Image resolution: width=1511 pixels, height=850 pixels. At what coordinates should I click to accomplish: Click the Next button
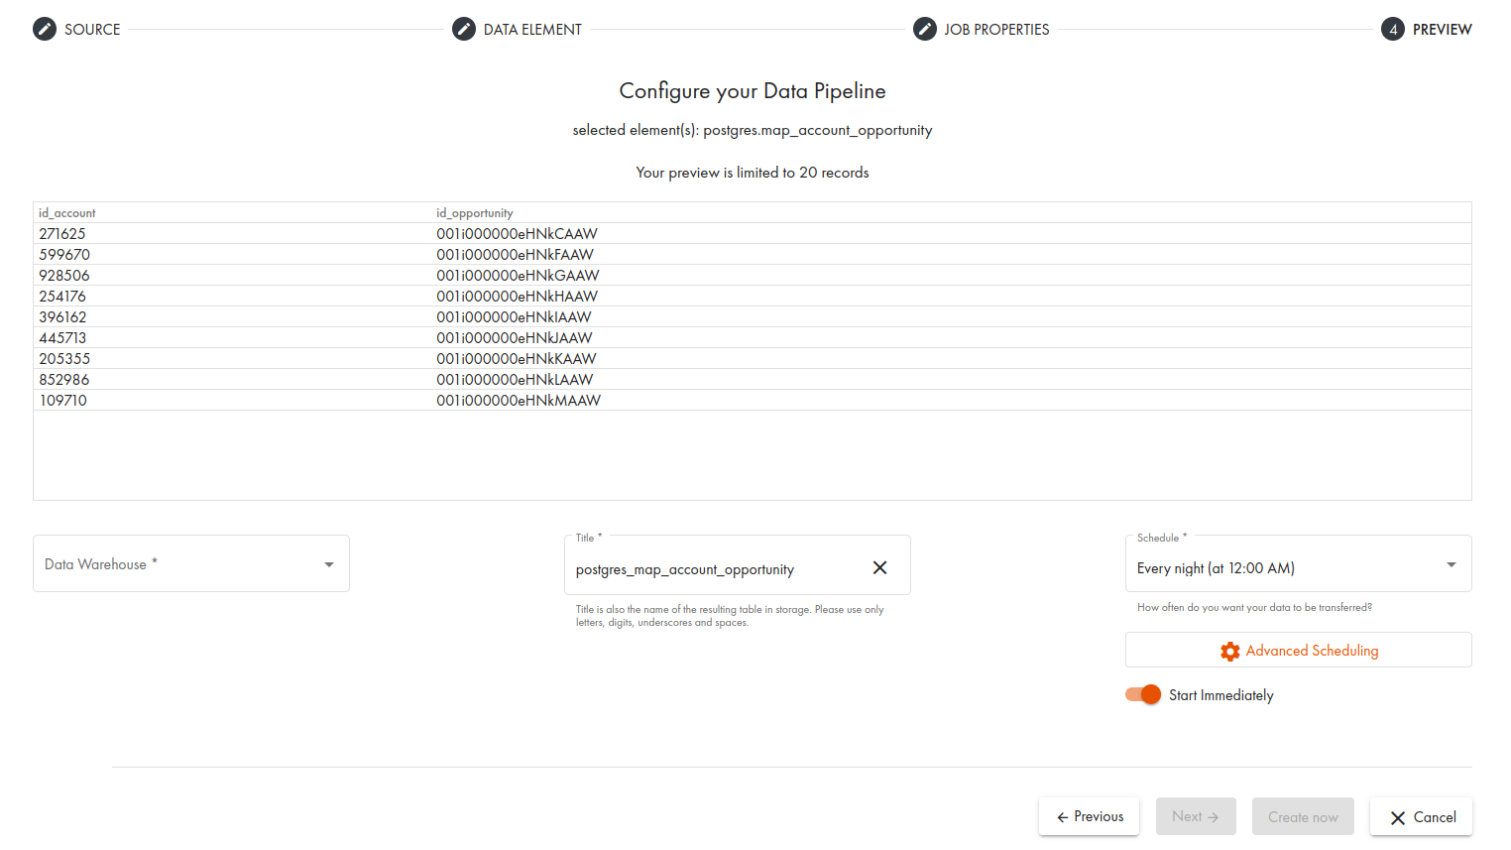tap(1195, 816)
